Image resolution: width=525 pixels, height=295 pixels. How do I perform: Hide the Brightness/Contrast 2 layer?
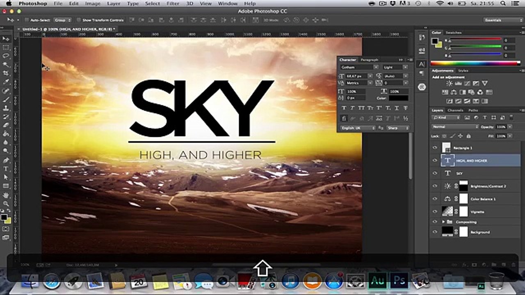tap(435, 186)
